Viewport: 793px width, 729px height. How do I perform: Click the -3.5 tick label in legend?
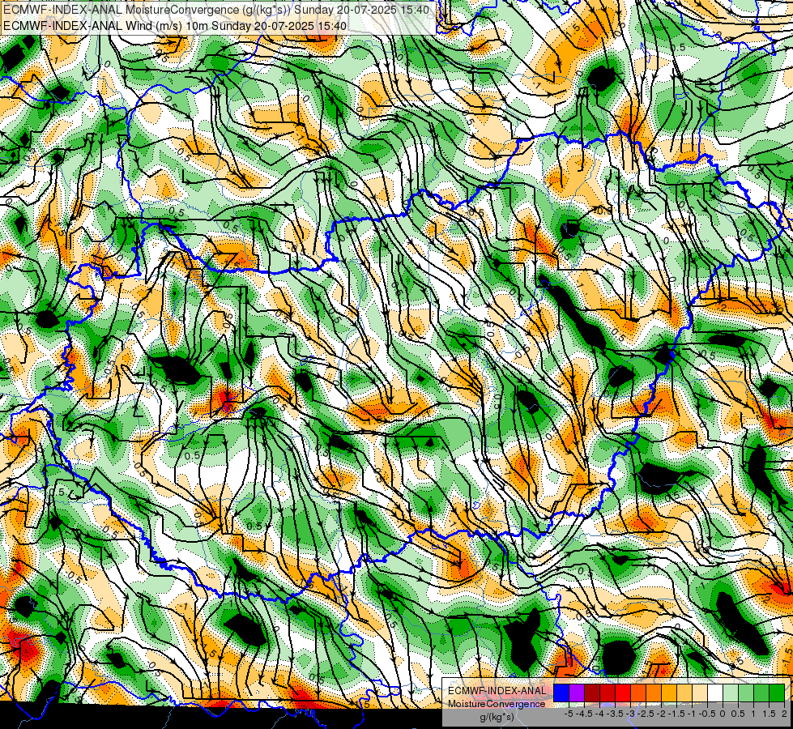click(x=615, y=714)
